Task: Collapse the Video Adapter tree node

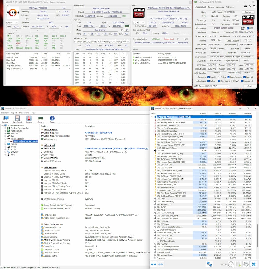Action: (5, 139)
